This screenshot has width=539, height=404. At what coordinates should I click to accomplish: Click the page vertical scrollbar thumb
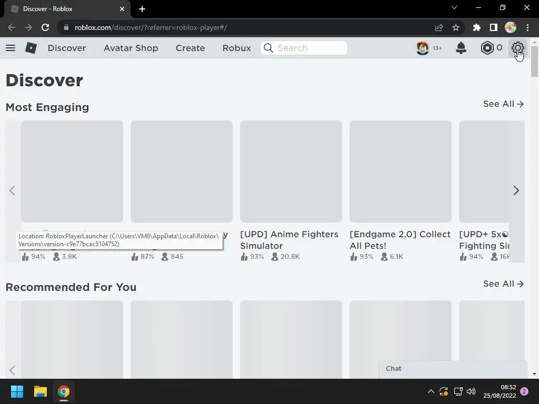pos(534,61)
